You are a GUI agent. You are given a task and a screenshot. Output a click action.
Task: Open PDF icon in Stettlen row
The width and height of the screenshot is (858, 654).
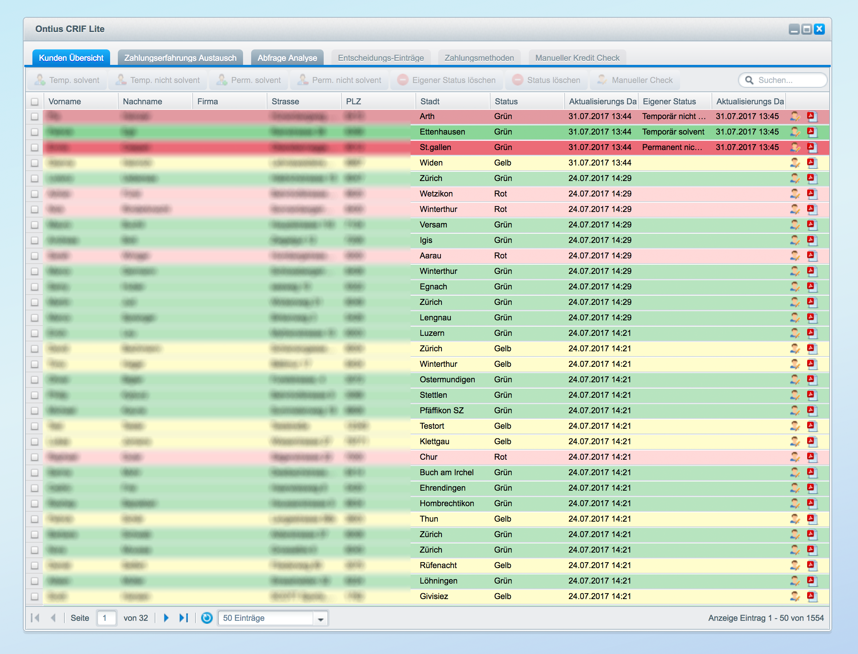[x=812, y=396]
